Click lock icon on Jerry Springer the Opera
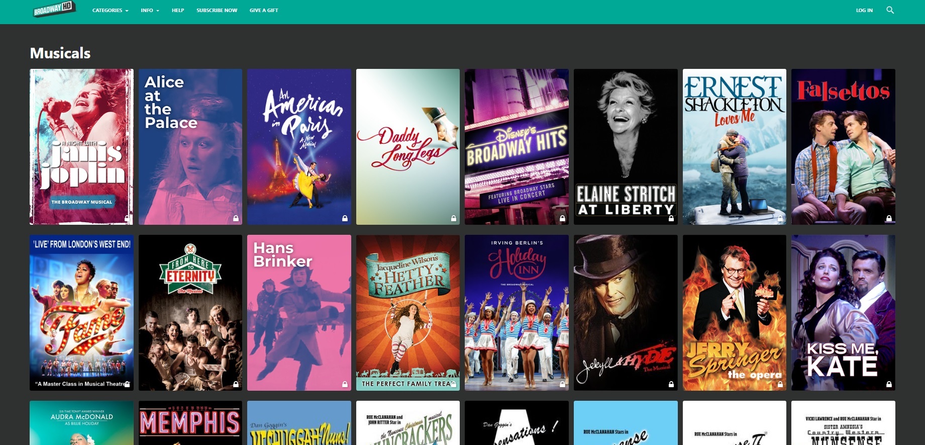The width and height of the screenshot is (925, 445). [780, 385]
